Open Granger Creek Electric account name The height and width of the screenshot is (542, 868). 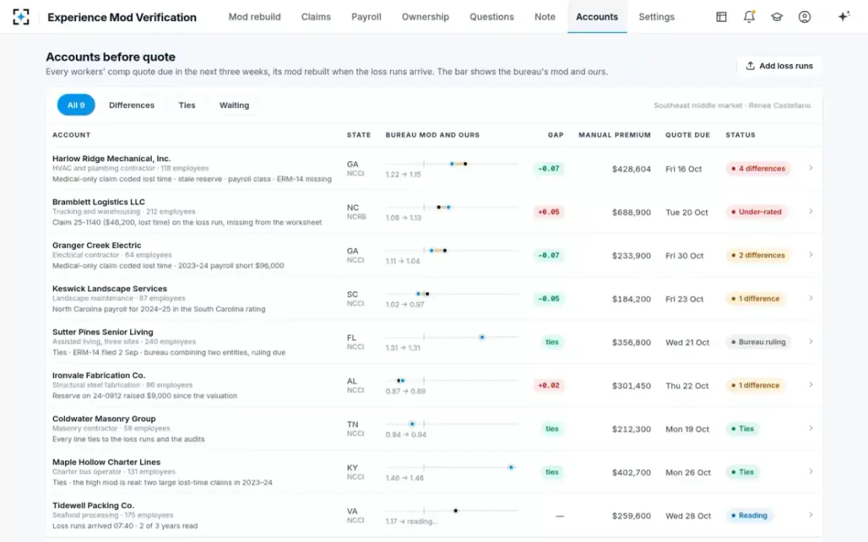point(97,245)
